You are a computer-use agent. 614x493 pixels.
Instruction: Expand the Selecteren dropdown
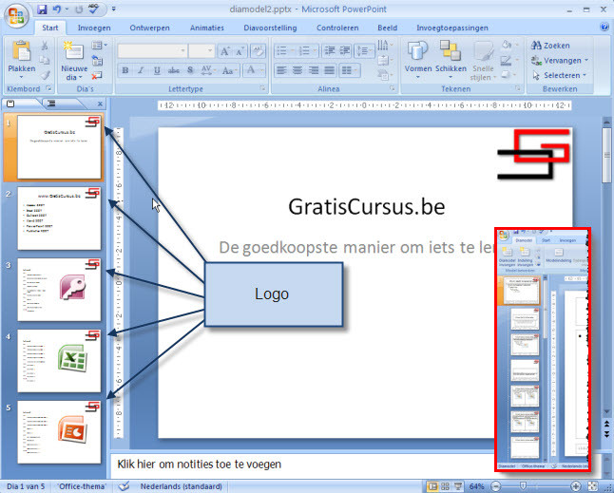click(x=585, y=75)
